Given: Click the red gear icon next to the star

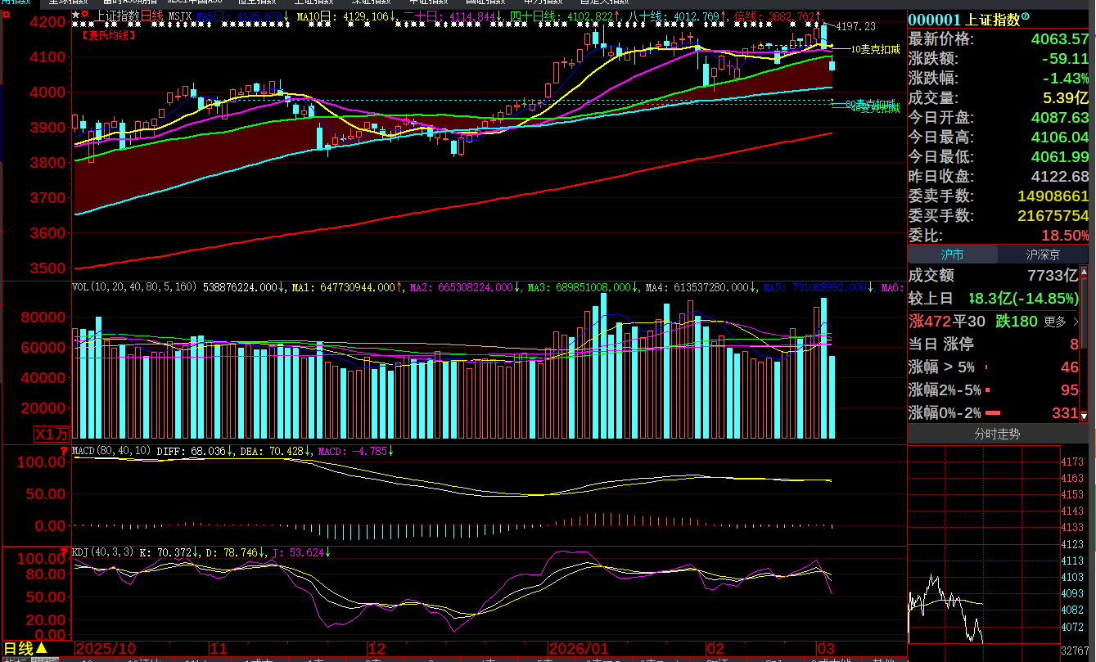Looking at the screenshot, I should [x=85, y=16].
